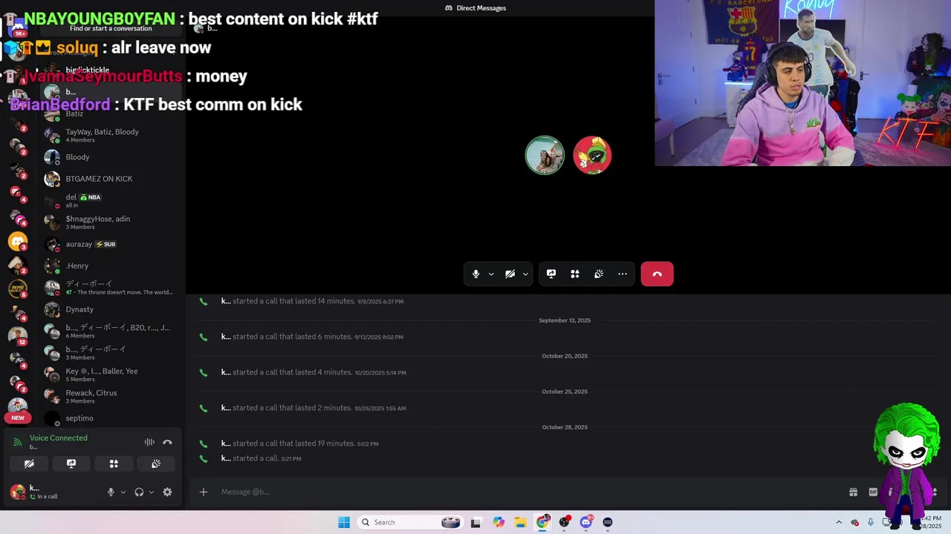
Task: Open the .Henry direct message
Action: click(x=111, y=266)
